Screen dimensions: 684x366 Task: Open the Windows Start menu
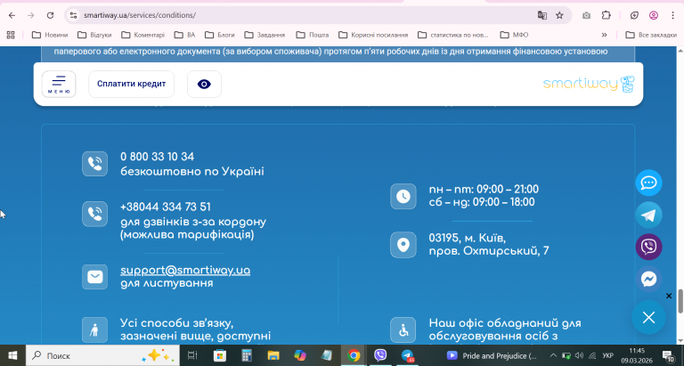pos(12,355)
